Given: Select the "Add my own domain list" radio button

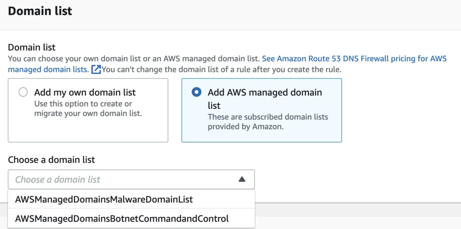Looking at the screenshot, I should [23, 92].
